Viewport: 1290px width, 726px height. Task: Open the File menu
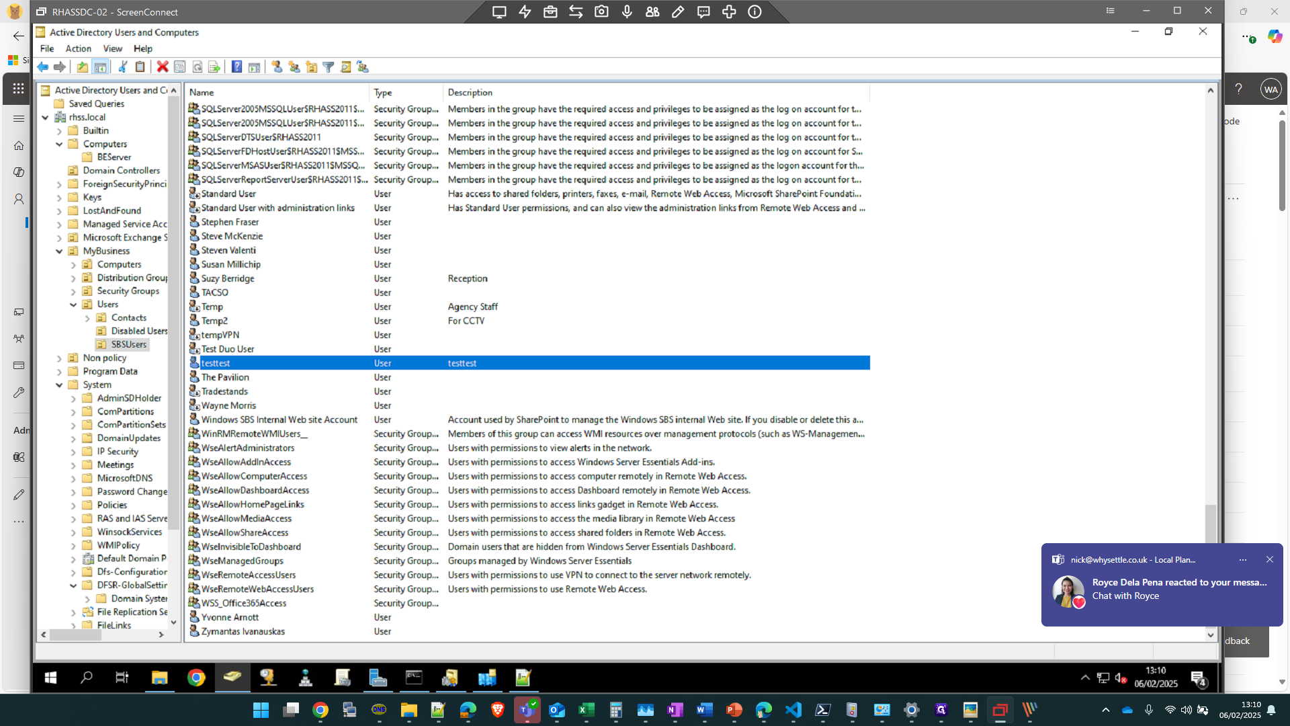(47, 48)
